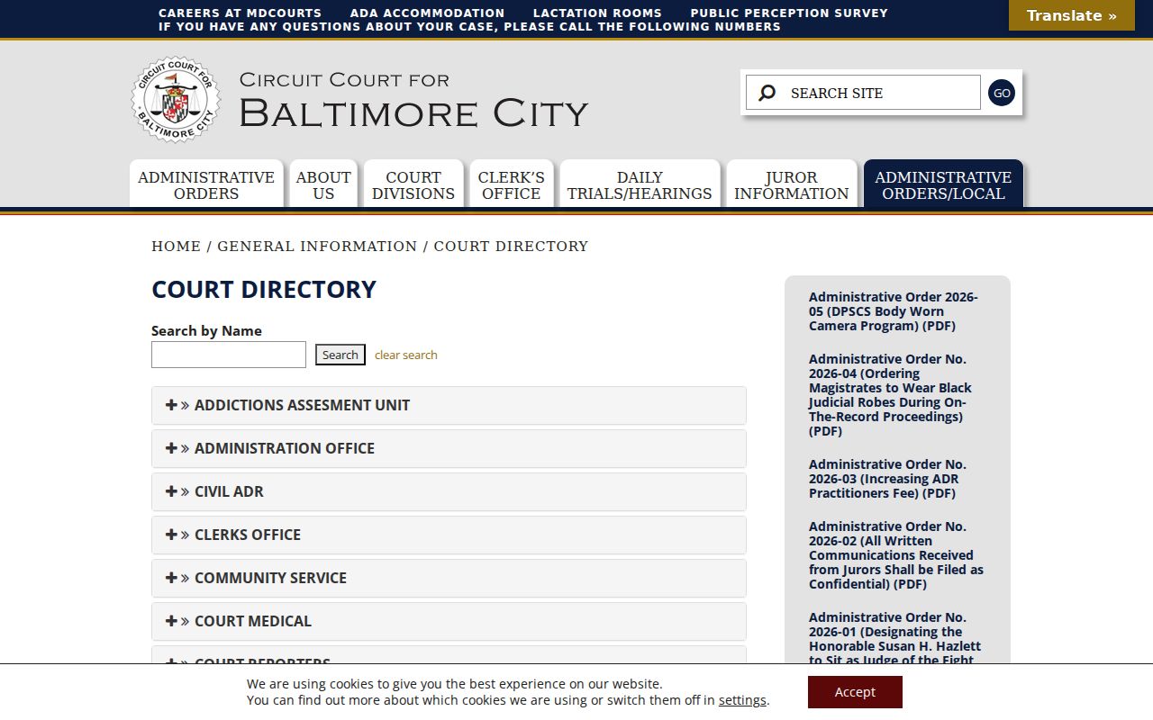Image resolution: width=1153 pixels, height=720 pixels.
Task: Open the Juror Information tab
Action: coord(791,184)
